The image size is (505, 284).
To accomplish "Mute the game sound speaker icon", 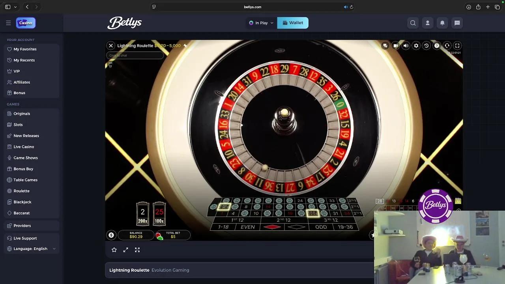I will tap(406, 46).
